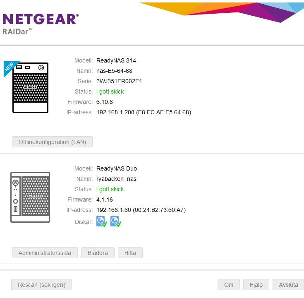
Task: Click the Hitta button
Action: [x=130, y=252]
